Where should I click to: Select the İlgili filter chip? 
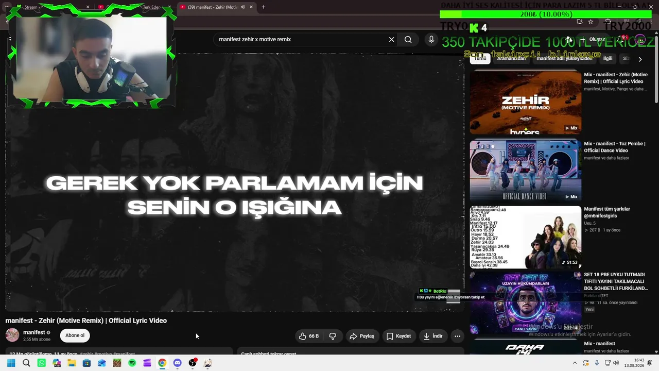click(608, 59)
